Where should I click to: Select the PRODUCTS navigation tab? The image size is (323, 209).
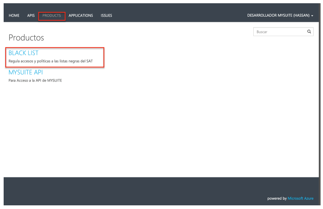point(52,15)
